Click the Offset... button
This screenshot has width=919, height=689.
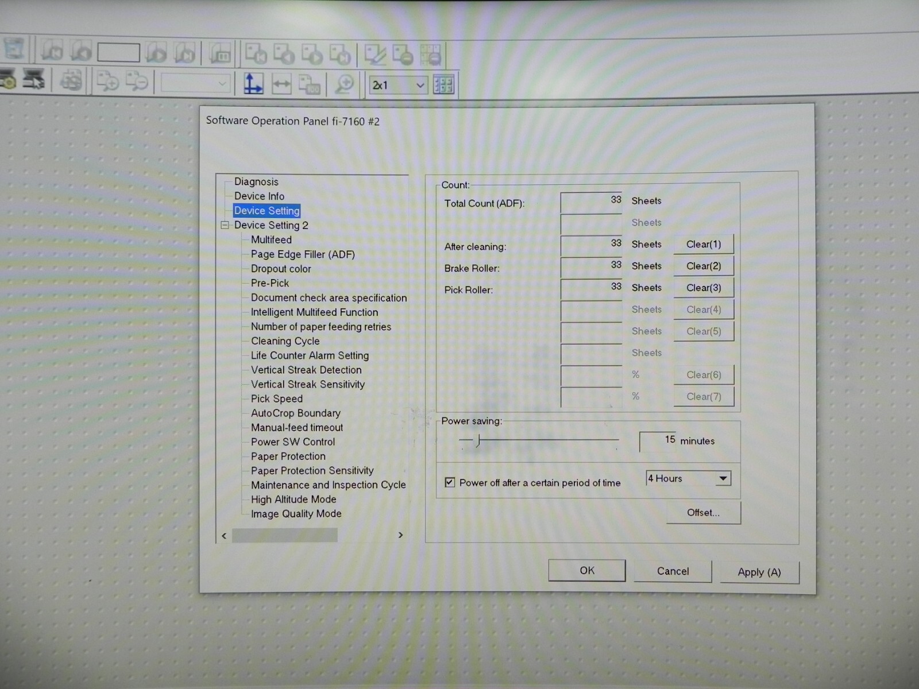pyautogui.click(x=703, y=512)
